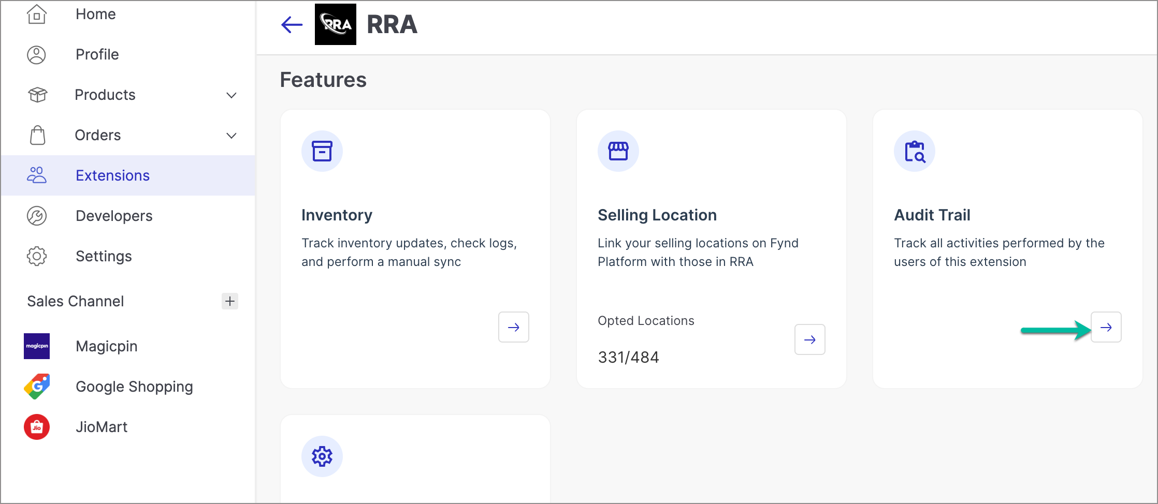The width and height of the screenshot is (1158, 504).
Task: Click the Products box icon
Action: coord(37,95)
